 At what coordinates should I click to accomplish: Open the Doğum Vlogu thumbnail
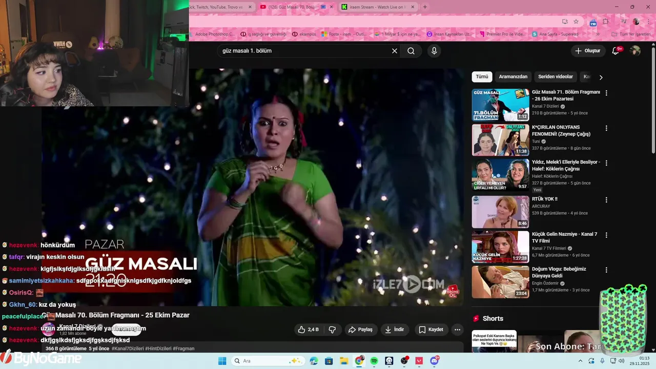click(501, 281)
